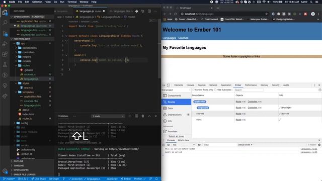Clear the DevTools console

[x=169, y=145]
